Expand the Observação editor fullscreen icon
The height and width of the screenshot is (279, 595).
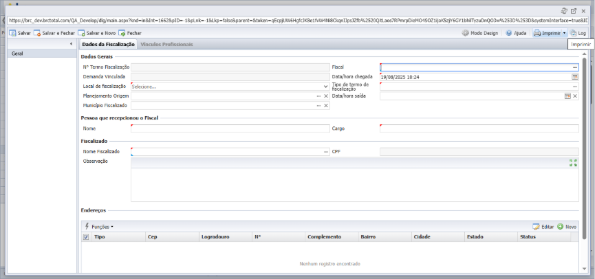tap(574, 163)
